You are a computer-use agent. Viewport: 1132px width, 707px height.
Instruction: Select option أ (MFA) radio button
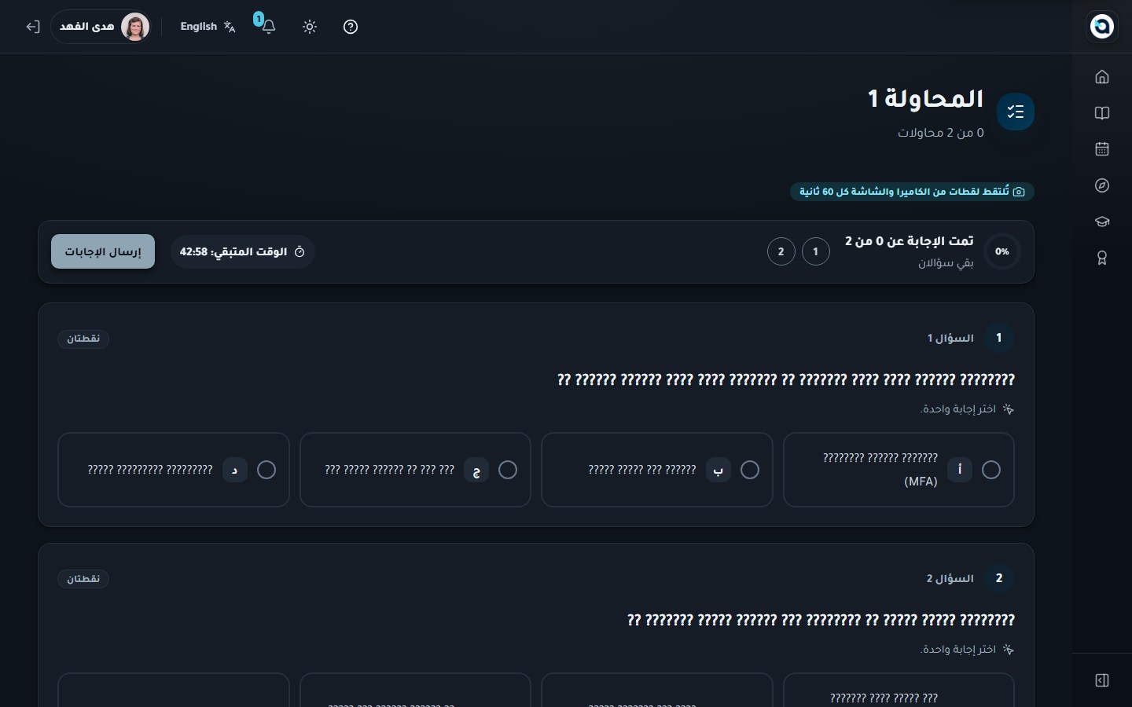[x=991, y=470]
